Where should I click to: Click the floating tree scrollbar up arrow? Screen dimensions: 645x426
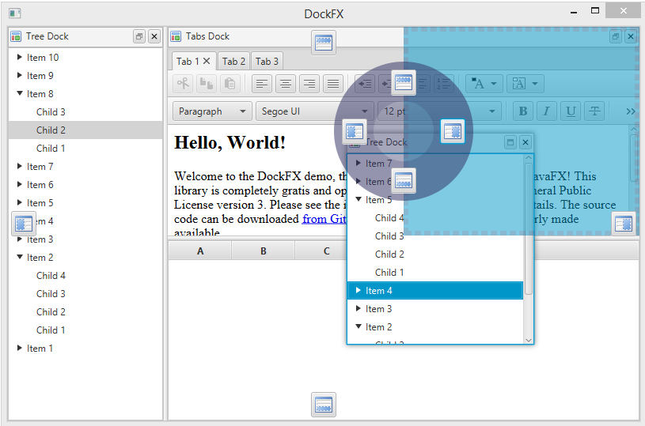(529, 158)
